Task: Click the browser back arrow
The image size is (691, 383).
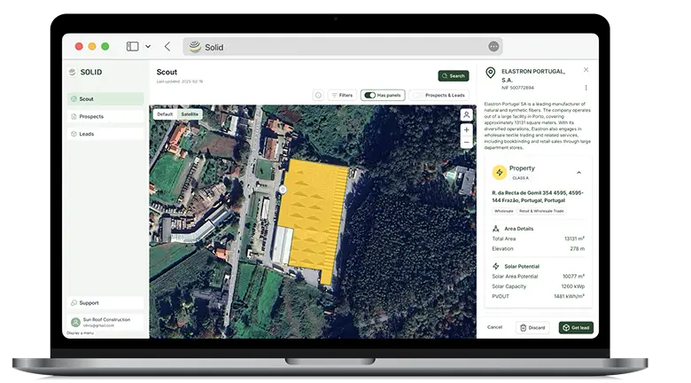Action: coord(167,46)
